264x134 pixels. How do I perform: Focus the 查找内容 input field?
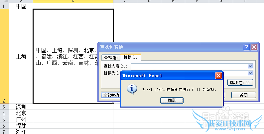click(189, 66)
